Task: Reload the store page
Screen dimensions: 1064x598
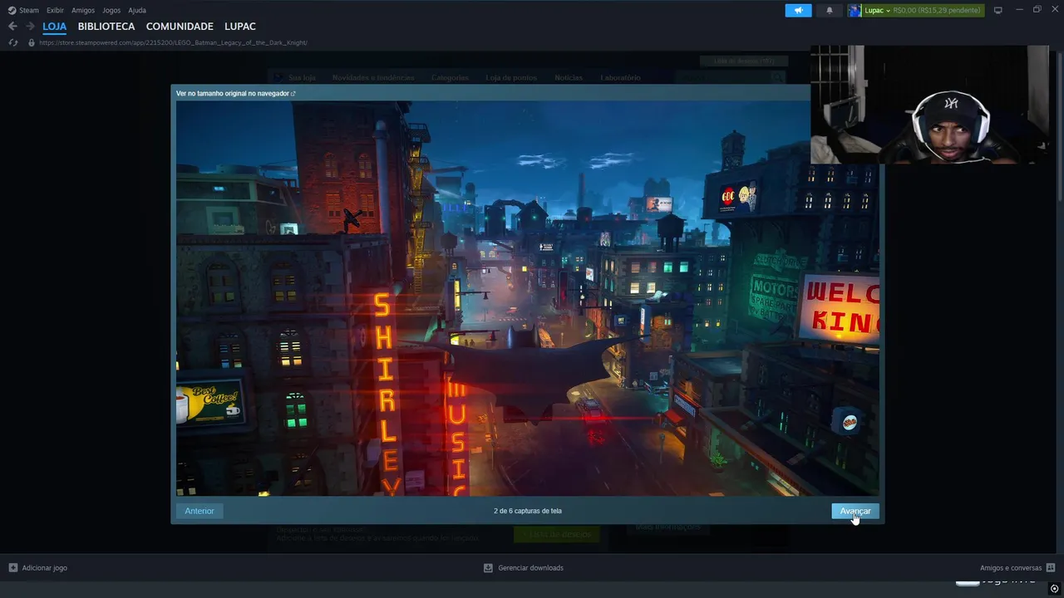Action: pyautogui.click(x=12, y=42)
